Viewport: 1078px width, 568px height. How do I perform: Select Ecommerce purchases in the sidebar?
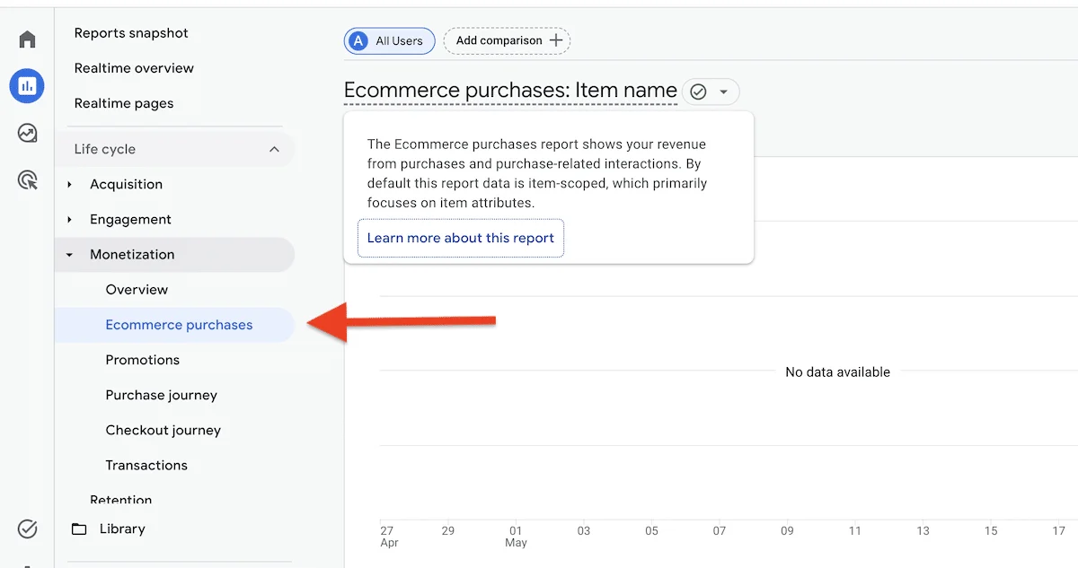pyautogui.click(x=175, y=325)
